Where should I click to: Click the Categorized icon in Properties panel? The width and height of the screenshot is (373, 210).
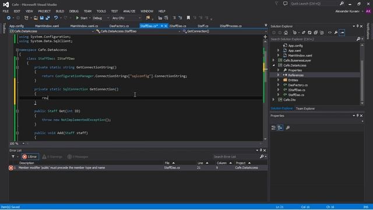(273, 128)
